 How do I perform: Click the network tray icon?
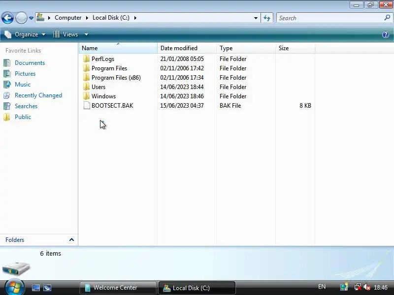click(x=358, y=287)
